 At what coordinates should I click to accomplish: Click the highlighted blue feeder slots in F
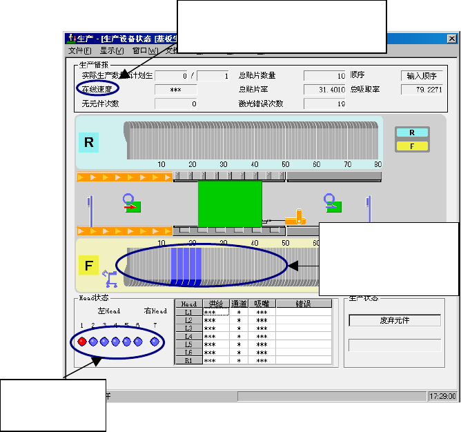(x=186, y=266)
